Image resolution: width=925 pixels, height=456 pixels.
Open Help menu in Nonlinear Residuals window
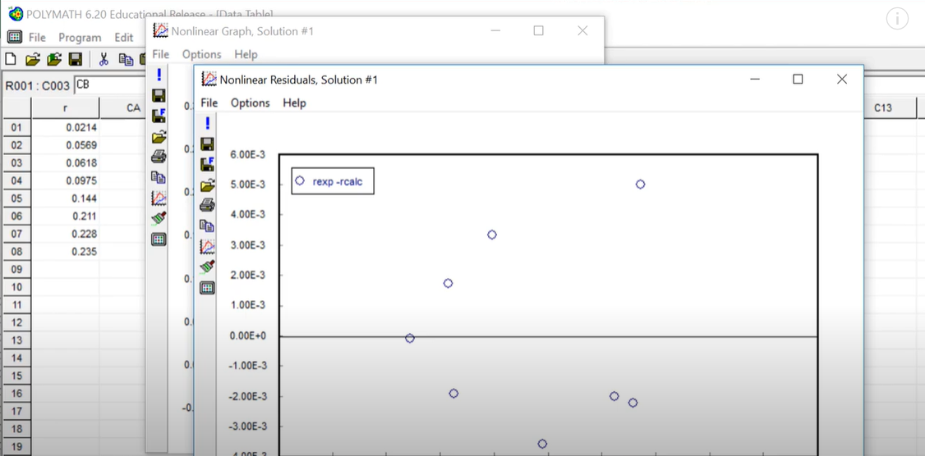(x=294, y=103)
